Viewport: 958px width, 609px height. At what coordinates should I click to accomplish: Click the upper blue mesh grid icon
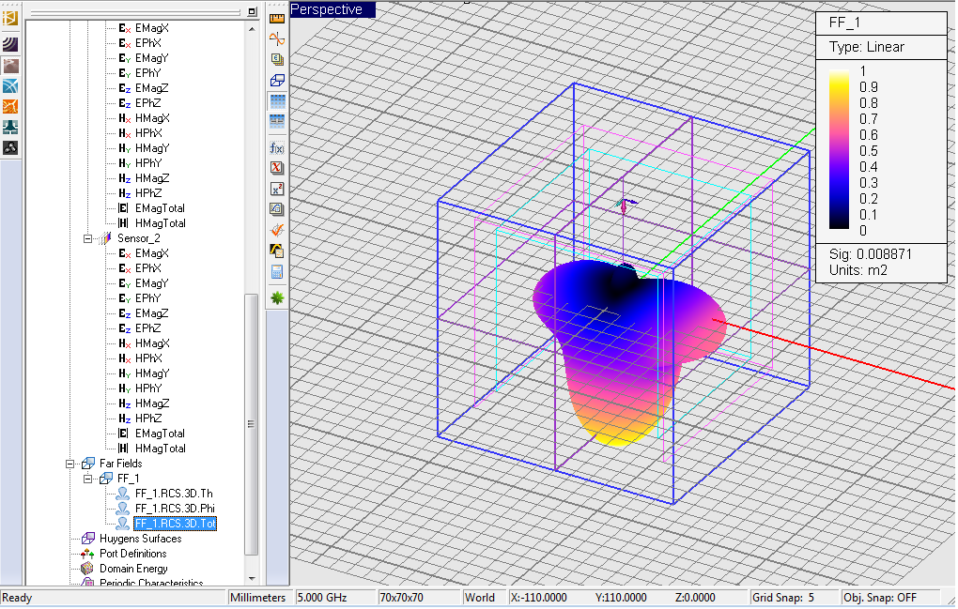[277, 101]
